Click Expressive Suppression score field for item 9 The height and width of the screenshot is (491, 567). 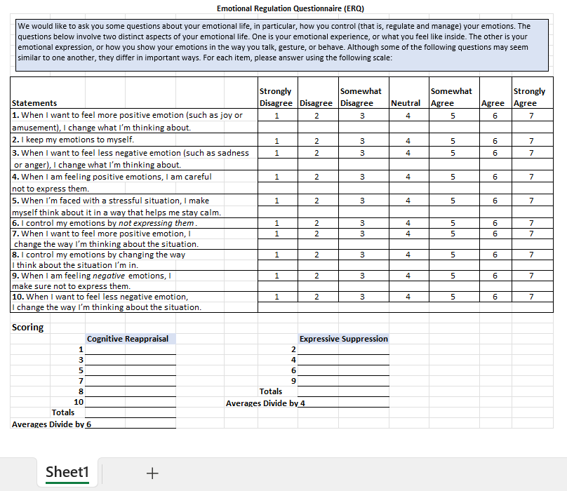344,381
